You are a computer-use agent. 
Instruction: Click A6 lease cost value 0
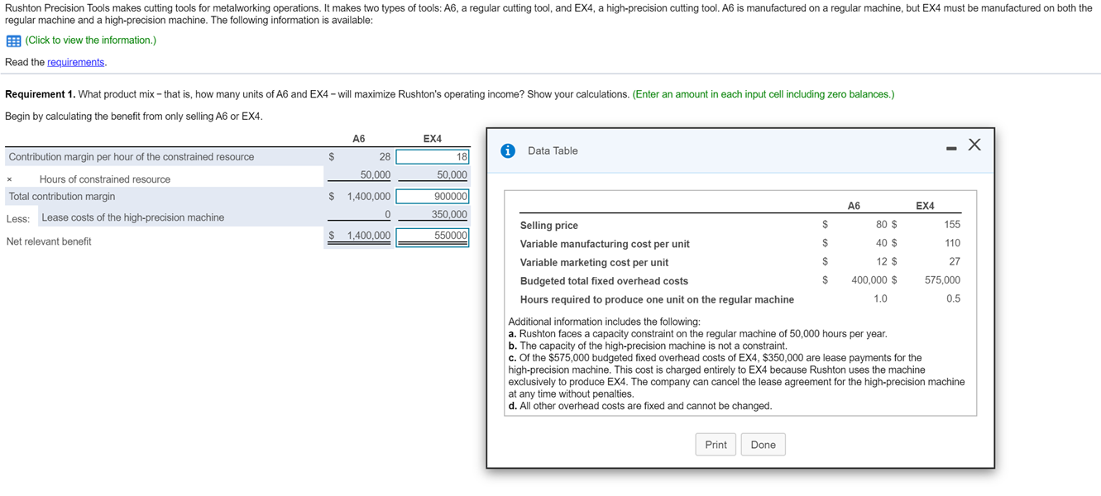click(x=387, y=215)
